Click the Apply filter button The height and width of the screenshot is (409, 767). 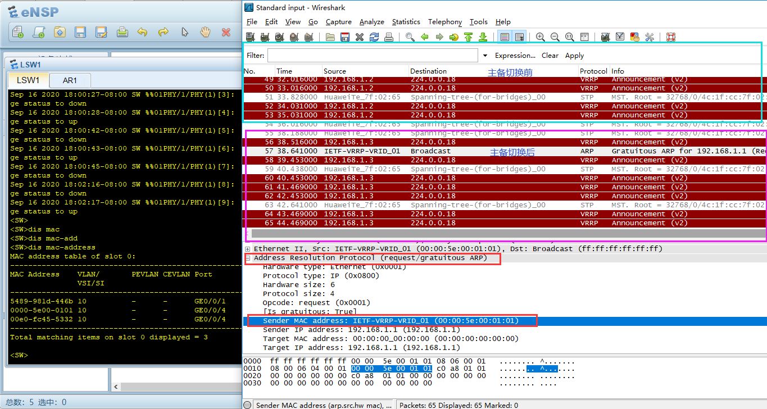574,56
